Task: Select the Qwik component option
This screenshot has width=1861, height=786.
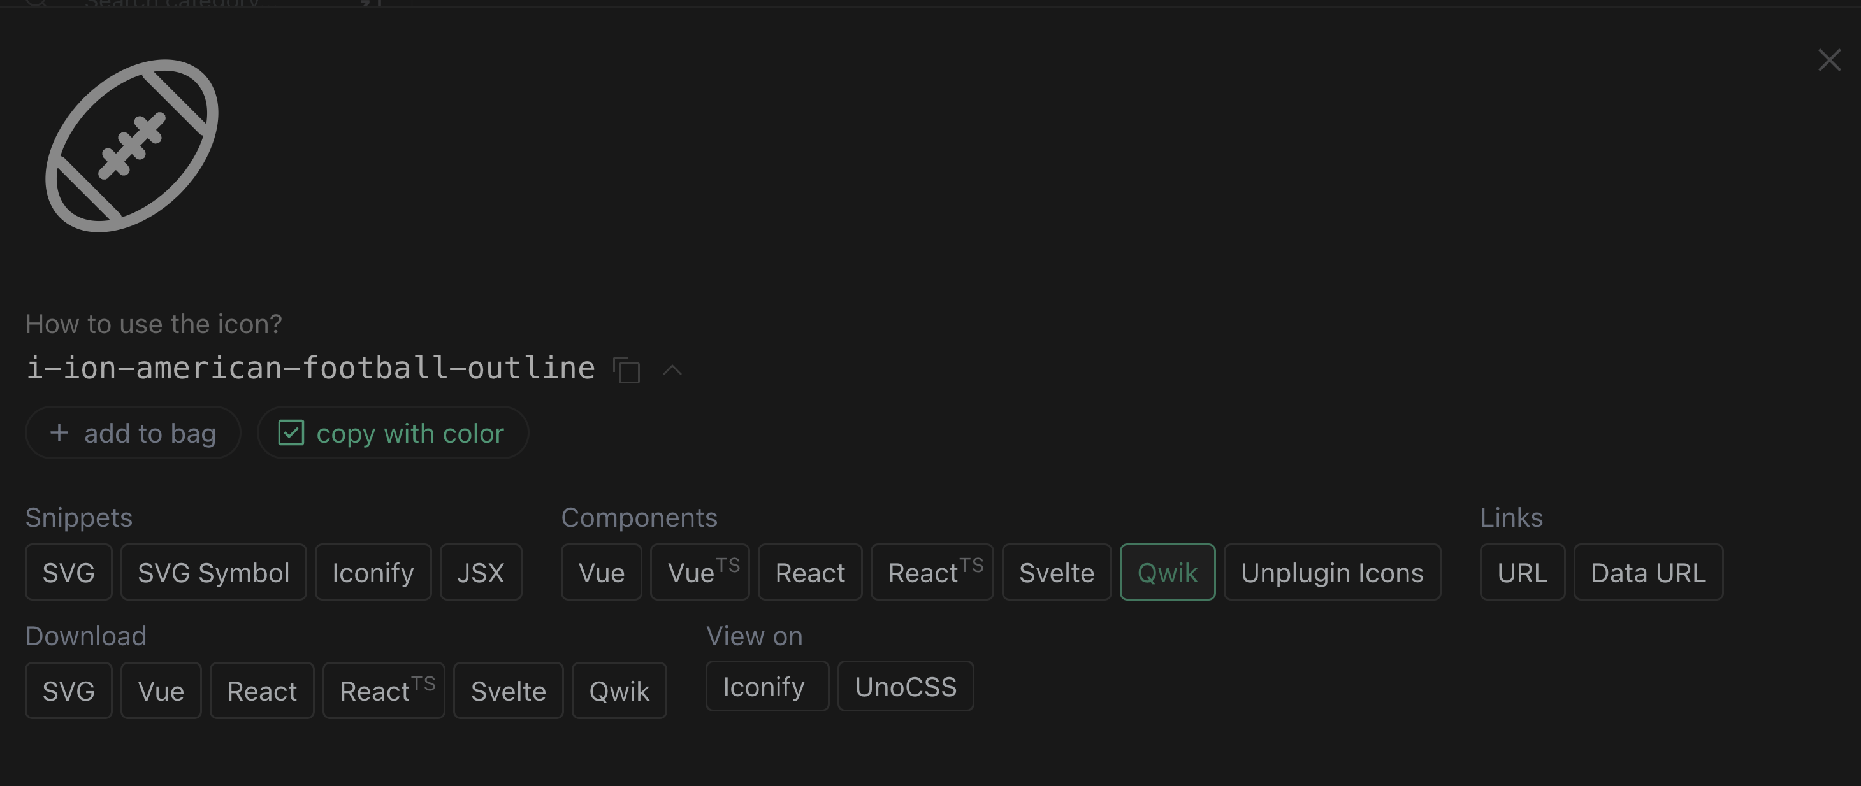Action: [x=1168, y=573]
